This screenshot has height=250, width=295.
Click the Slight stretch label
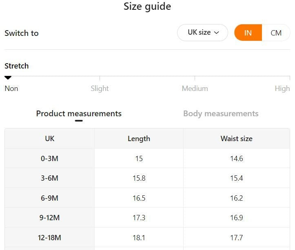(x=100, y=88)
